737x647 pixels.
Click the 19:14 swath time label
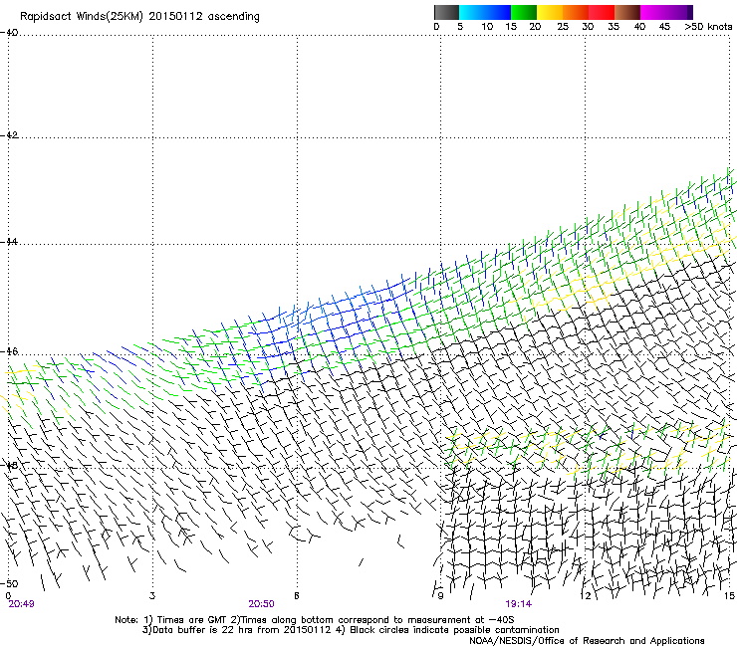(x=519, y=604)
